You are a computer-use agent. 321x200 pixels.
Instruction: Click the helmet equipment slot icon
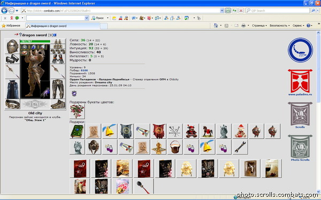coord(12,46)
